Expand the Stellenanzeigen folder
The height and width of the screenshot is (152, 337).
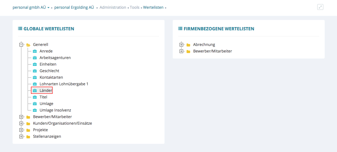pos(21,136)
